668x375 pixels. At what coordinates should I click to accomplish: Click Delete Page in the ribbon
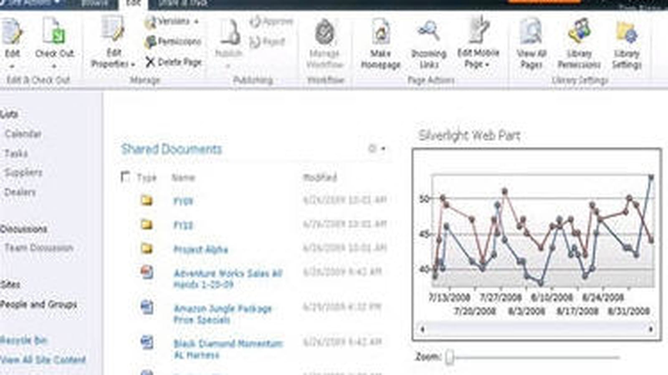[x=173, y=62]
